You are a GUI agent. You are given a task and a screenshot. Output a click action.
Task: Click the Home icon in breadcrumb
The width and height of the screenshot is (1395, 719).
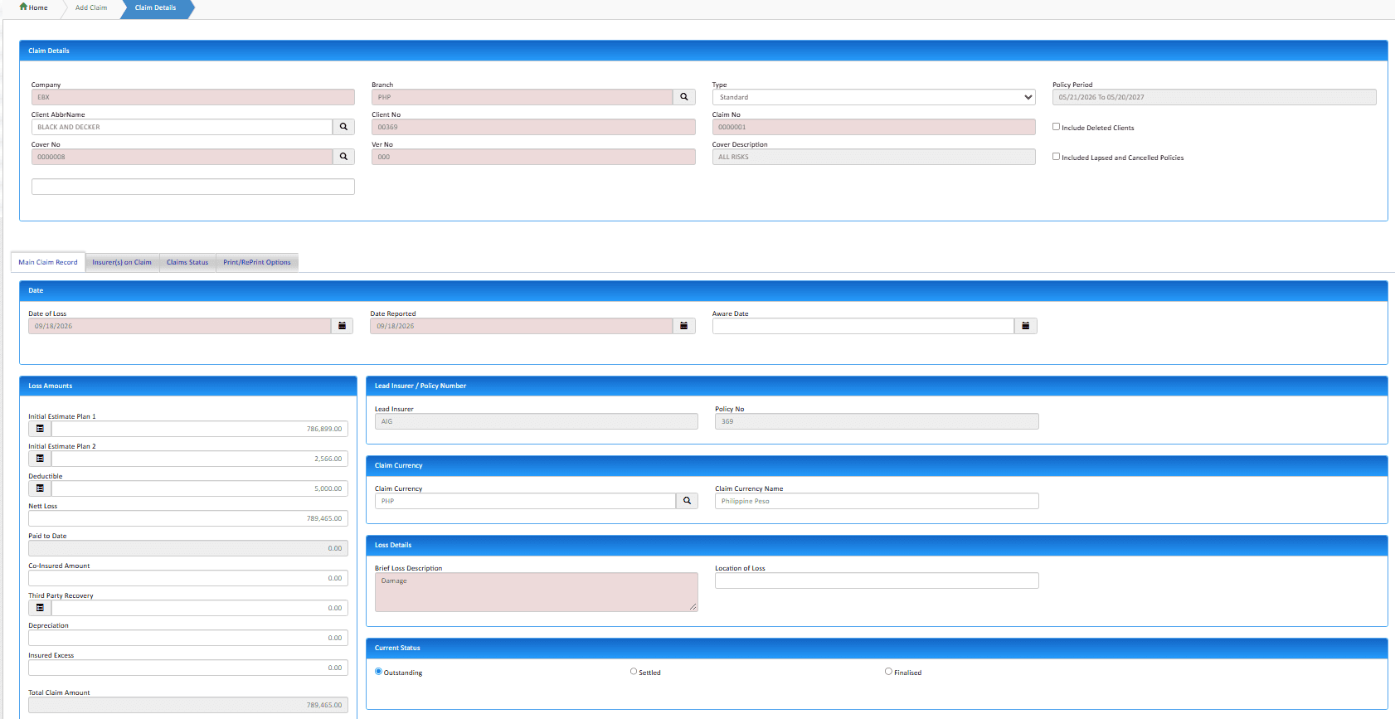[23, 7]
